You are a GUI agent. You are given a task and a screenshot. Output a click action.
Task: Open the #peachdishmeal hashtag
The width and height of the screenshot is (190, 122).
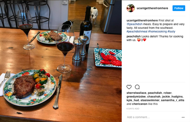[137, 31]
